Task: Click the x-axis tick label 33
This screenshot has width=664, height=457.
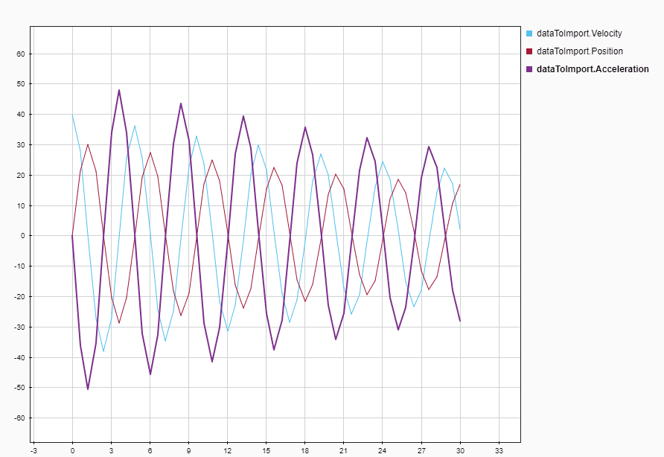Action: click(499, 450)
